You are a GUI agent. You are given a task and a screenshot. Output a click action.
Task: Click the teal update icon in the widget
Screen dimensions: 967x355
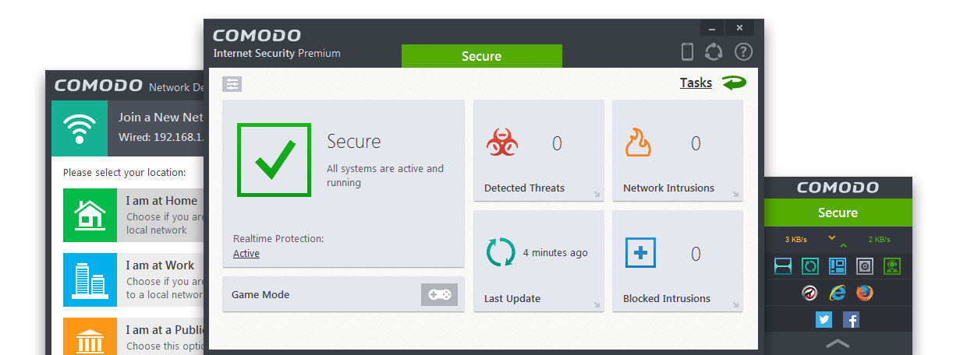[809, 266]
